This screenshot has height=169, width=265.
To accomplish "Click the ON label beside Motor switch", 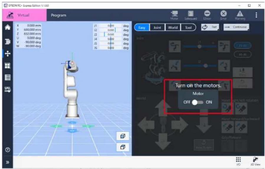I will [x=209, y=102].
